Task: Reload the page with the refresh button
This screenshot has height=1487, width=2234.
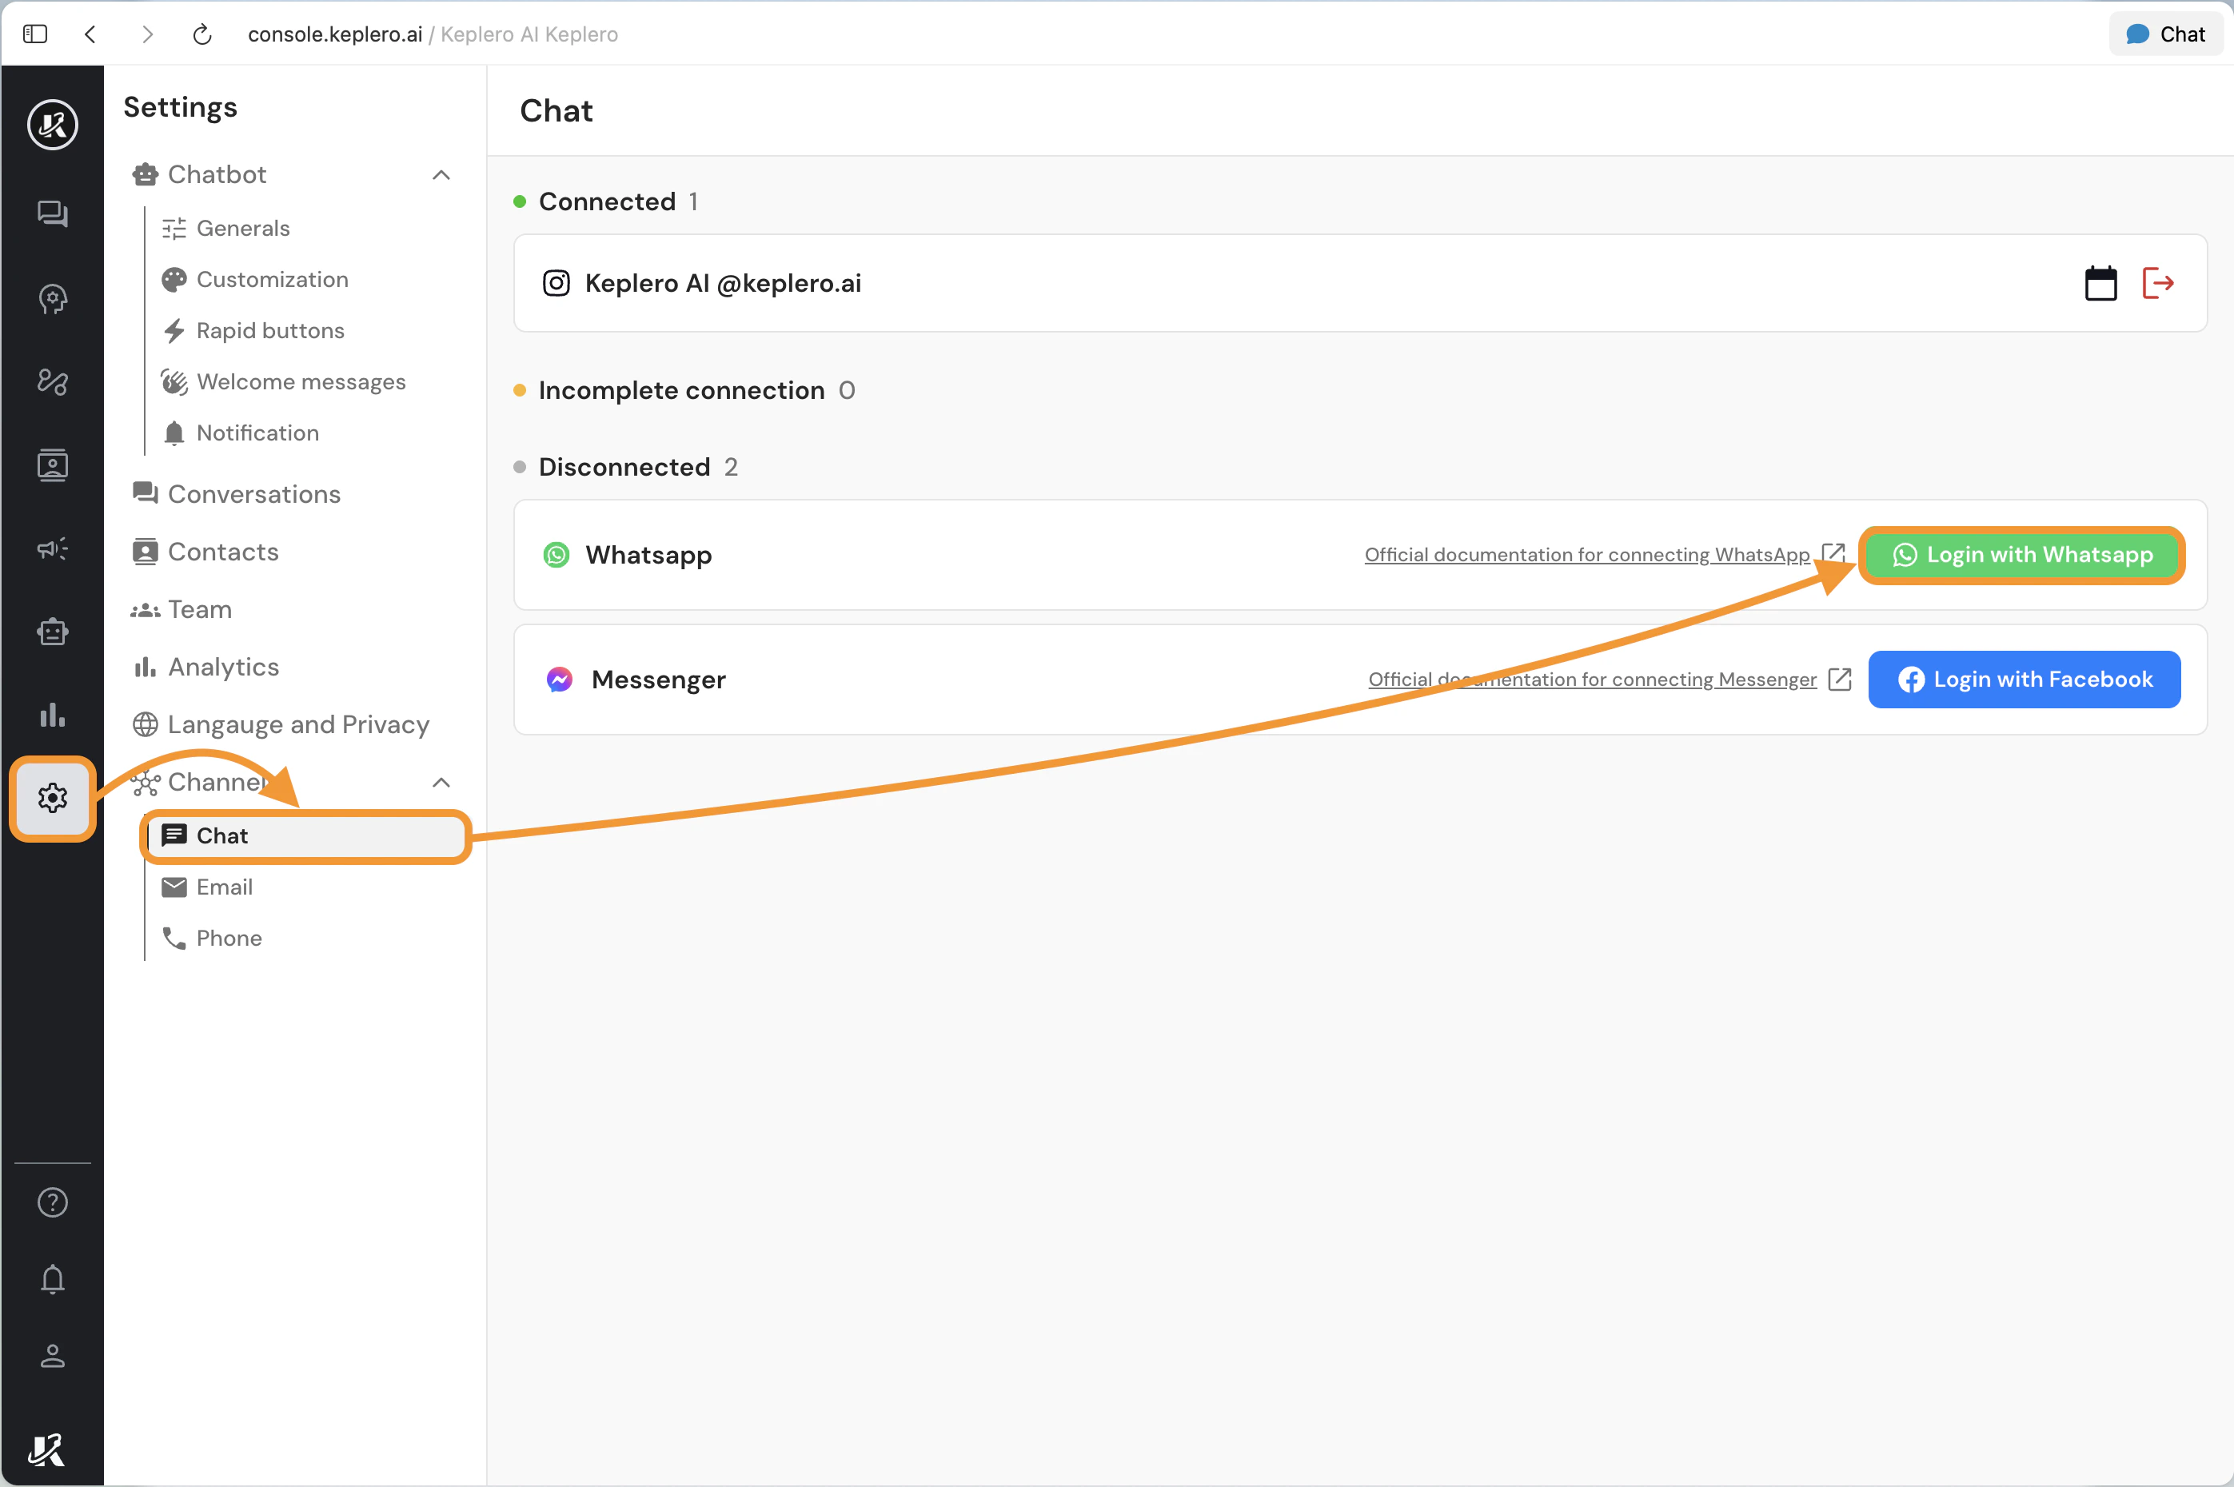Action: tap(202, 34)
